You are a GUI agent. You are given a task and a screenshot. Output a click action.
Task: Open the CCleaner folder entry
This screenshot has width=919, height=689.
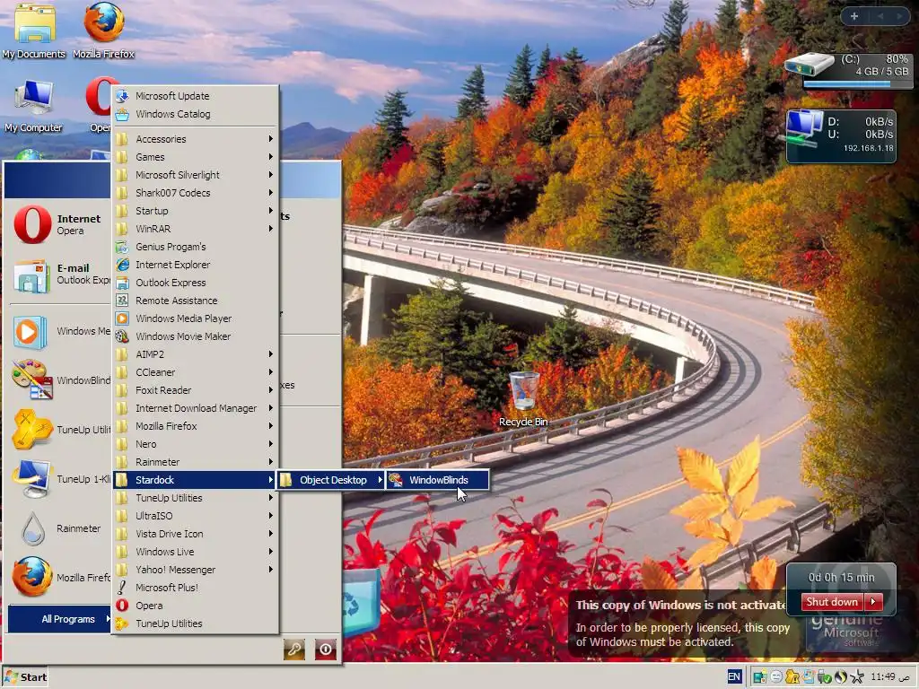(x=195, y=372)
